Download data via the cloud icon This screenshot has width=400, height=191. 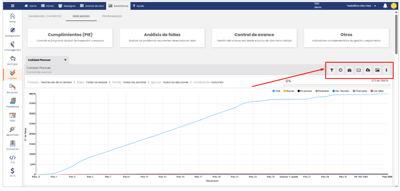(x=368, y=70)
